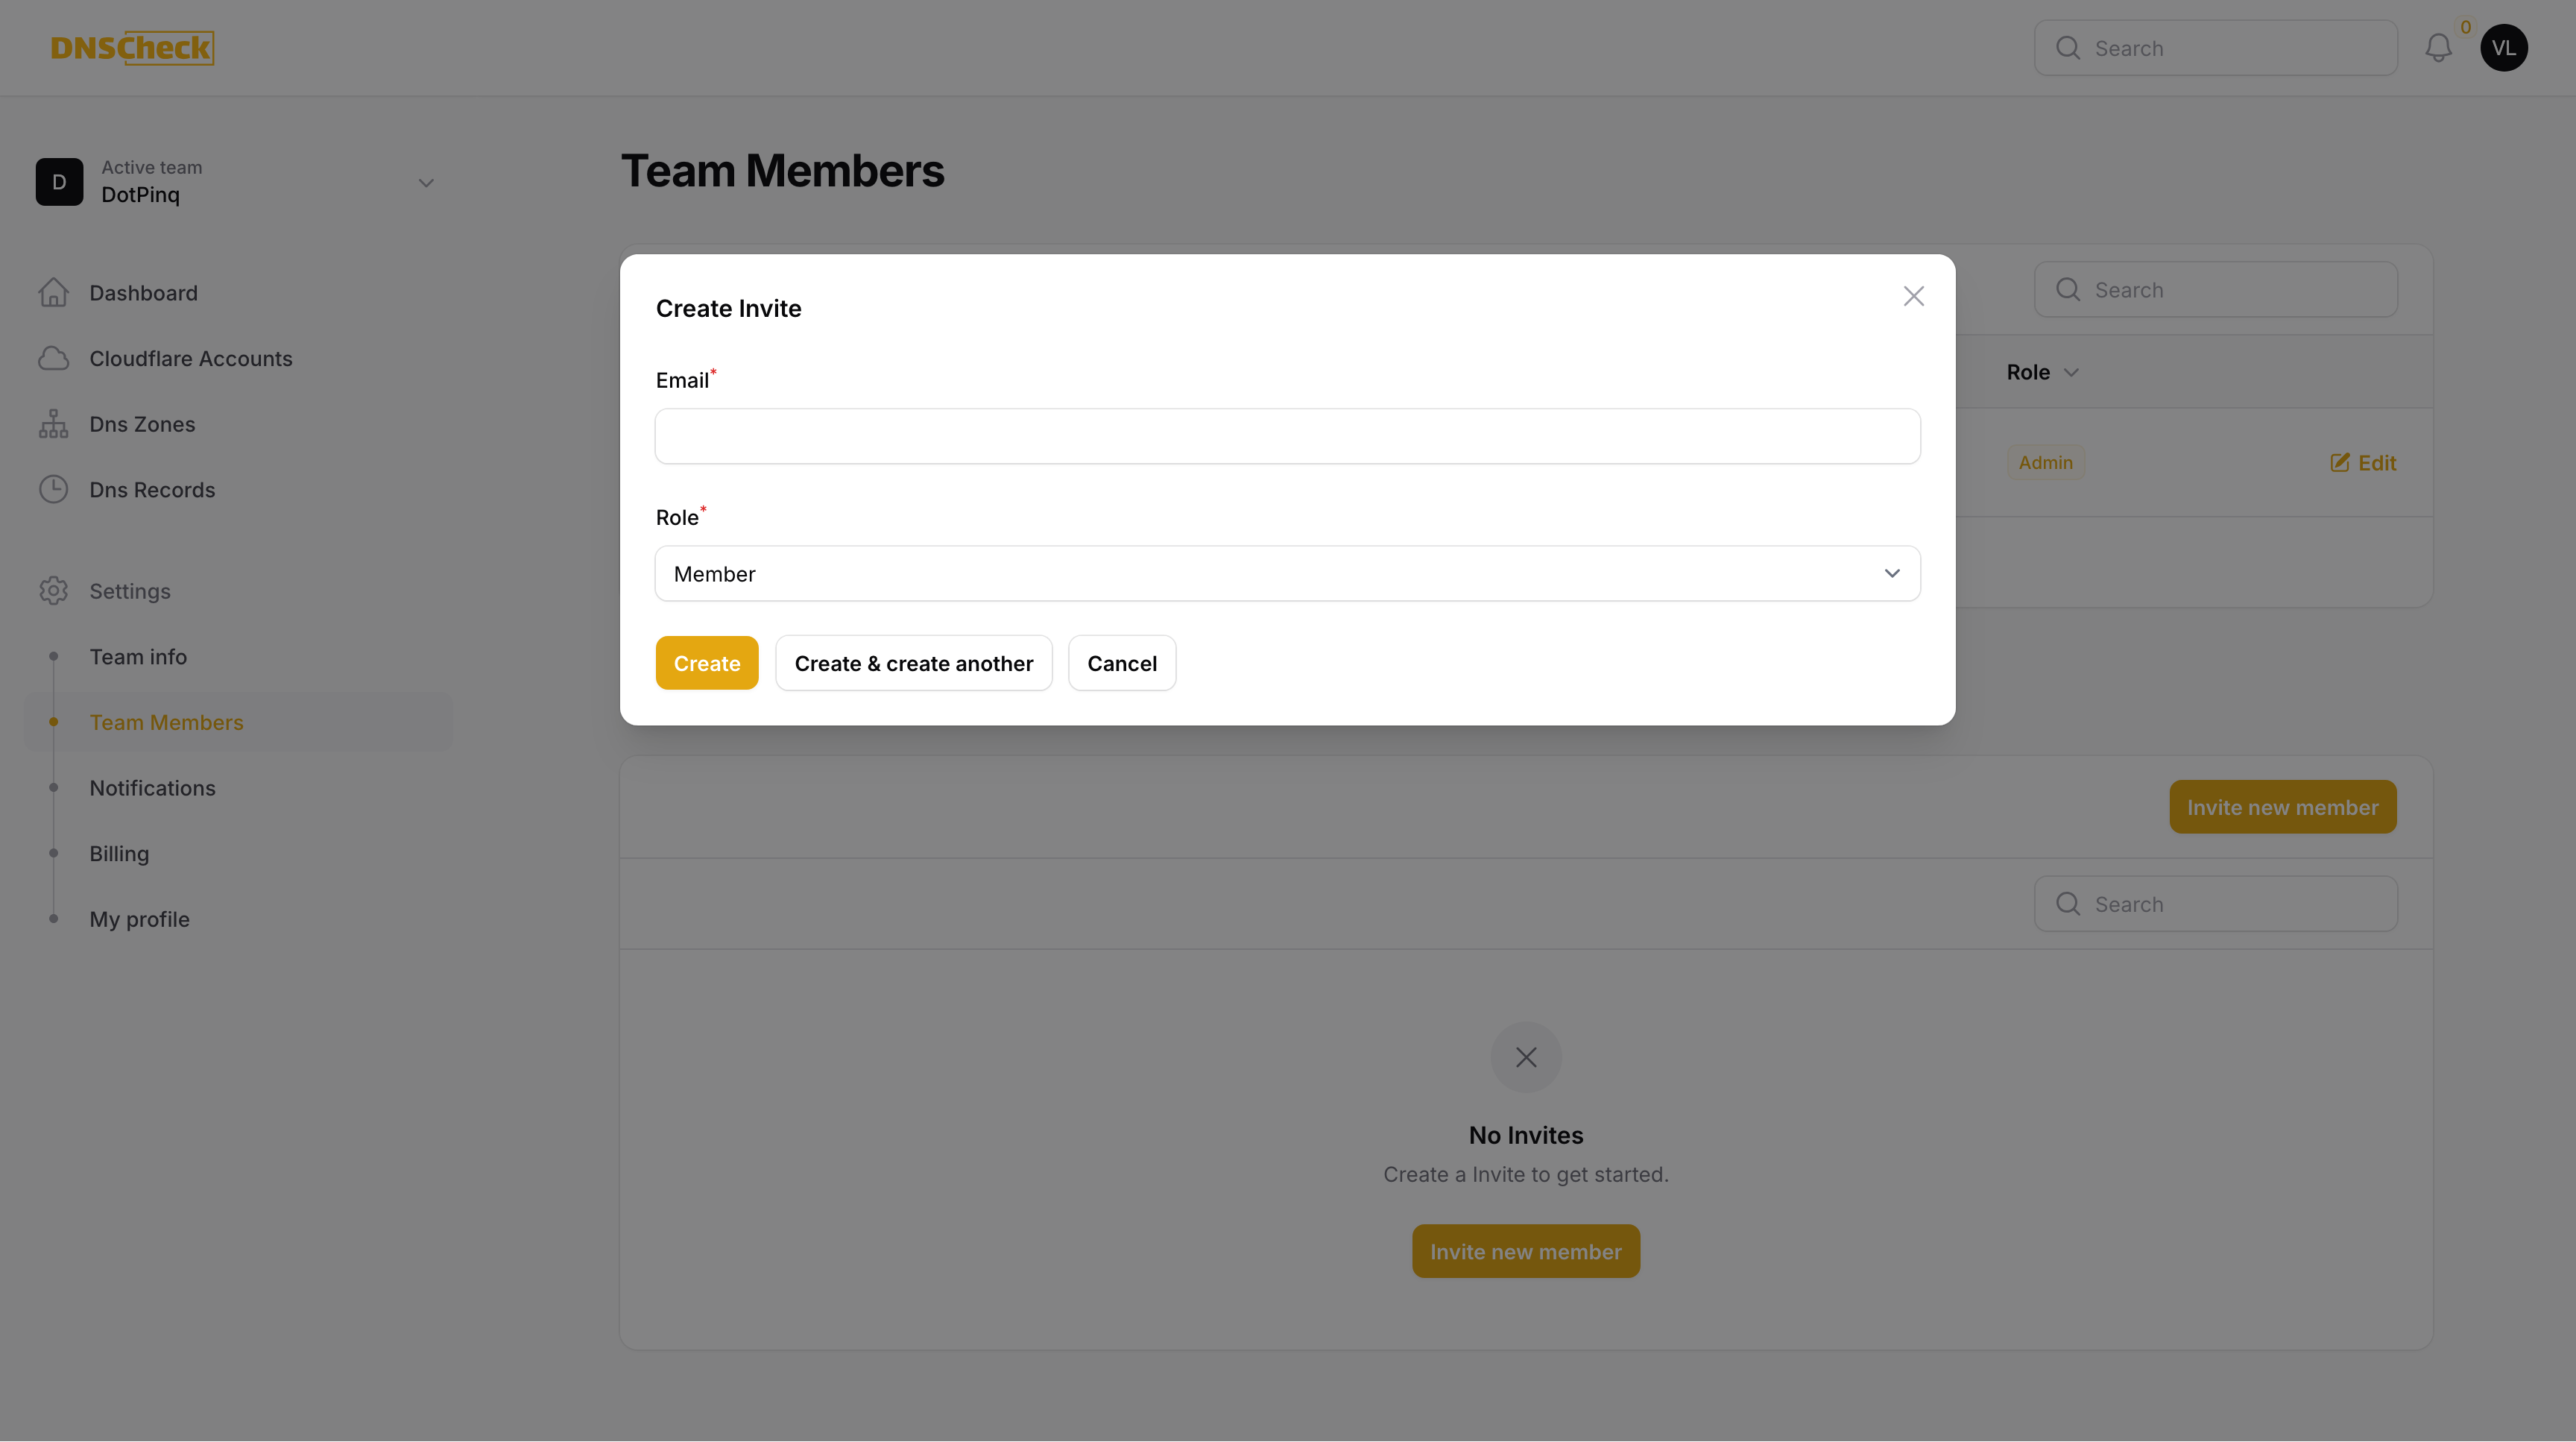Click the VL user avatar icon top-right
Screen dimensions: 2576x1442
[x=2504, y=48]
